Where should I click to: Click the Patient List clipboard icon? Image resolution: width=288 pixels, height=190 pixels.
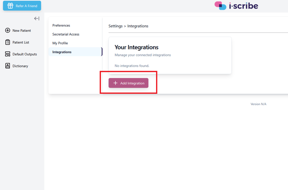(8, 42)
